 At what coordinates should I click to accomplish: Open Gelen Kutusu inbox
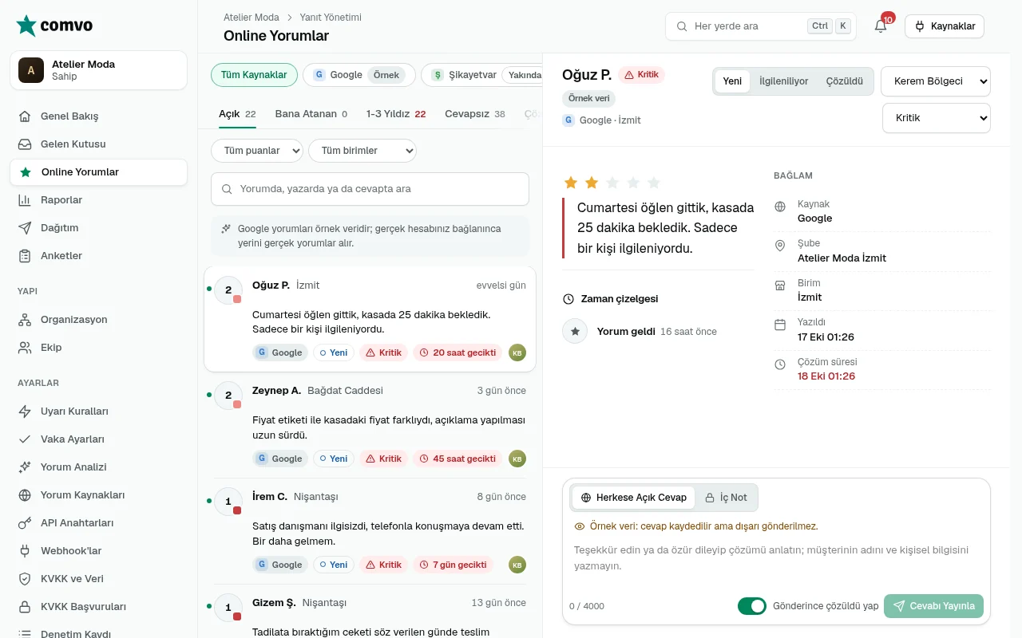pyautogui.click(x=98, y=144)
